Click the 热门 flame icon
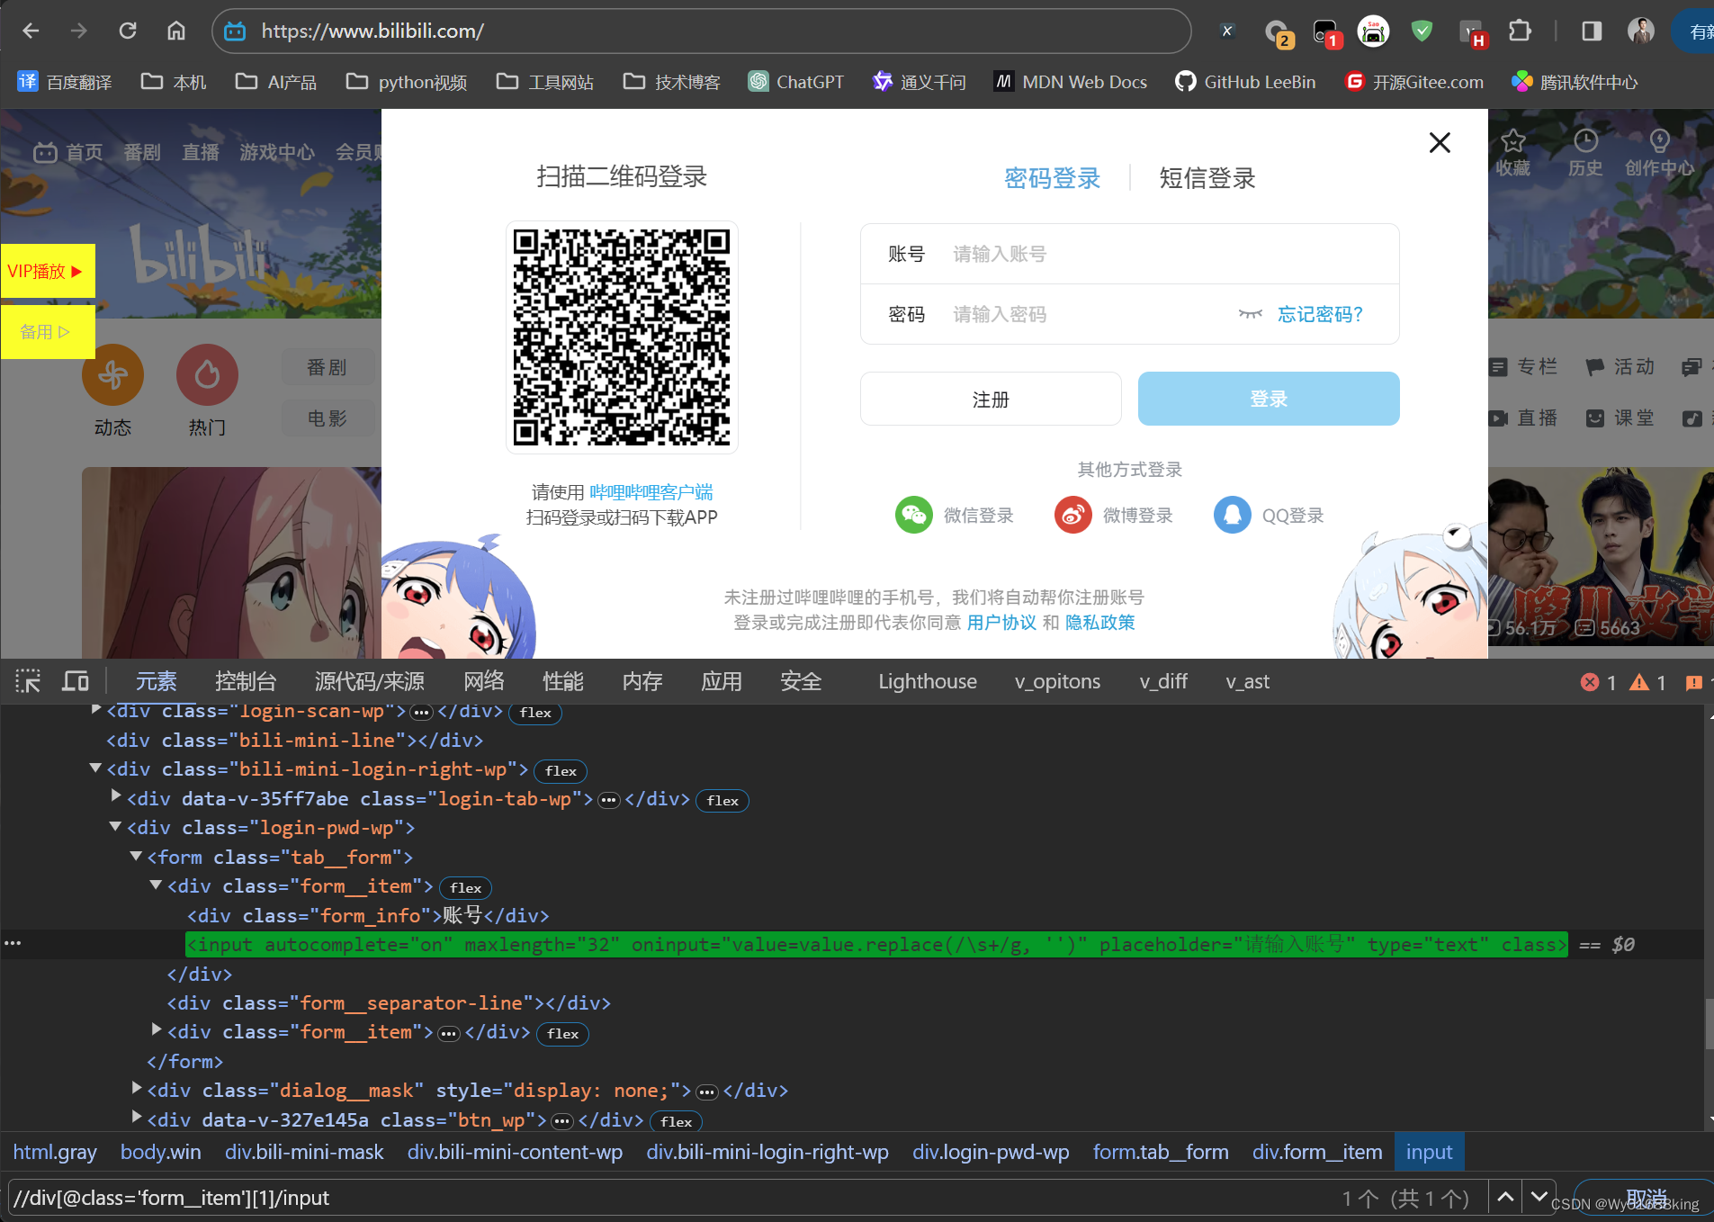Viewport: 1714px width, 1222px height. point(207,374)
